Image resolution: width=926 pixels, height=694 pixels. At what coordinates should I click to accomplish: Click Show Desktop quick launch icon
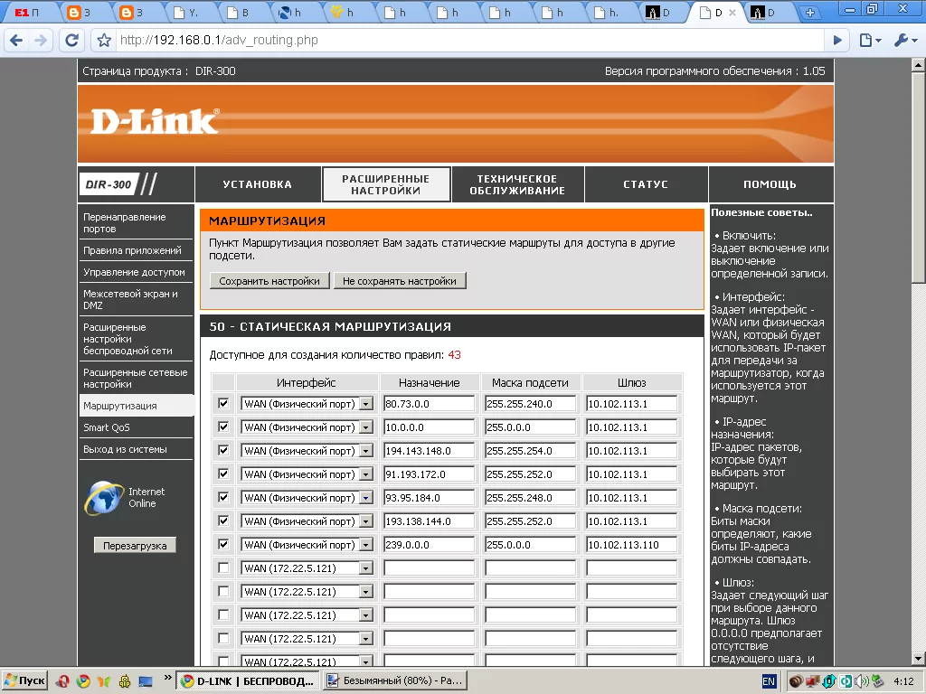pos(146,681)
